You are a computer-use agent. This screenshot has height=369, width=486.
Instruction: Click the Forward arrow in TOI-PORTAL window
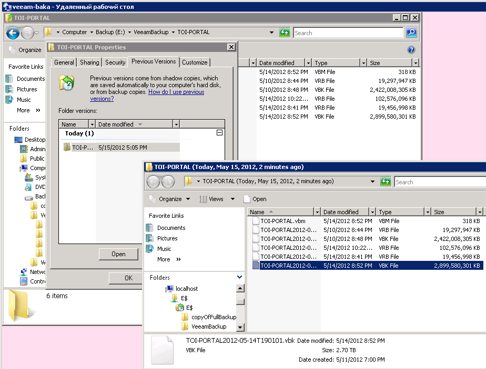click(x=27, y=33)
